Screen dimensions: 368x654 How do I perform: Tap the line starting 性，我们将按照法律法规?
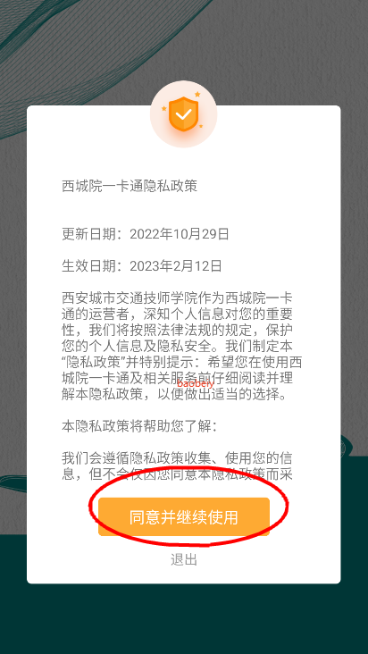[177, 330]
